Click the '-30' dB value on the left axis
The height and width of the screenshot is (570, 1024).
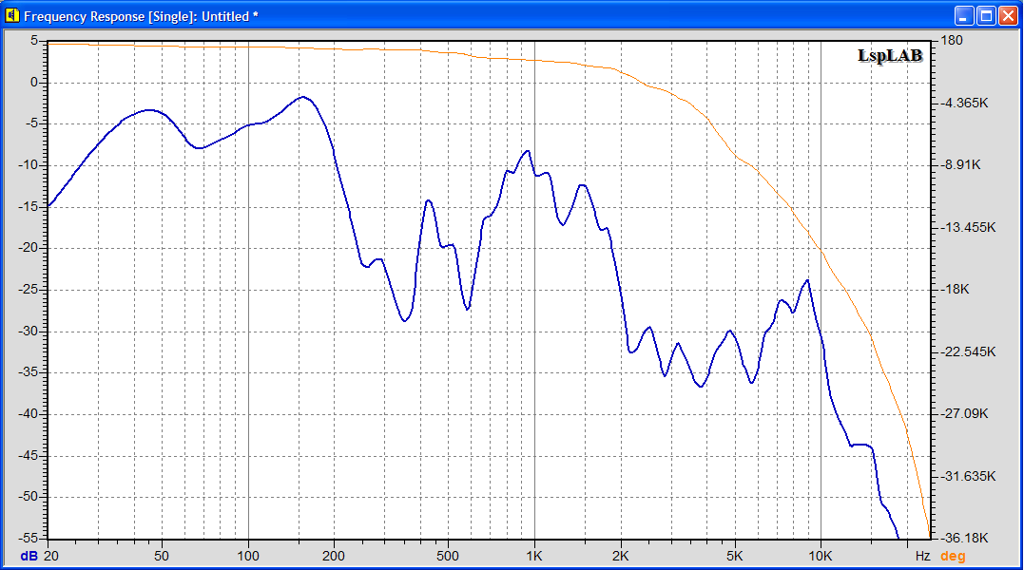click(29, 332)
